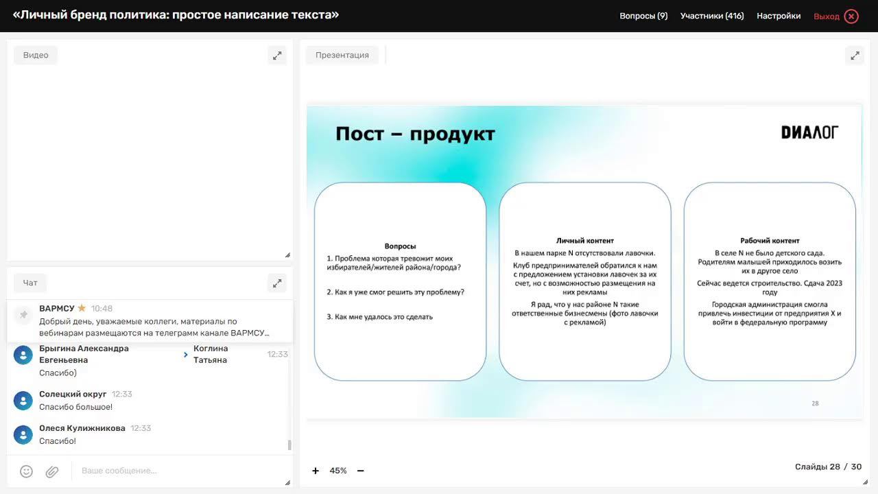The image size is (878, 494).
Task: Click the Рабочий контент card on the slide
Action: (x=770, y=281)
